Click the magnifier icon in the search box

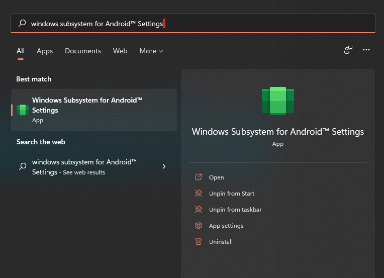[x=22, y=24]
